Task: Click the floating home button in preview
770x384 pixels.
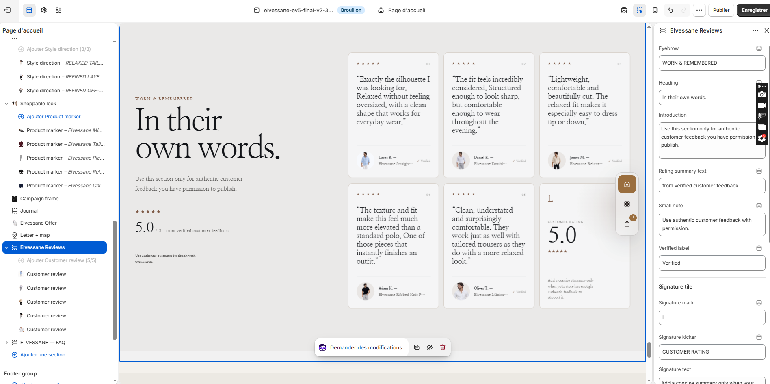Action: point(627,184)
